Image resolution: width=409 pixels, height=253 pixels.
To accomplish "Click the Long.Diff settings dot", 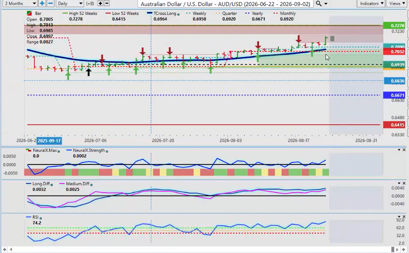I will [x=52, y=185].
